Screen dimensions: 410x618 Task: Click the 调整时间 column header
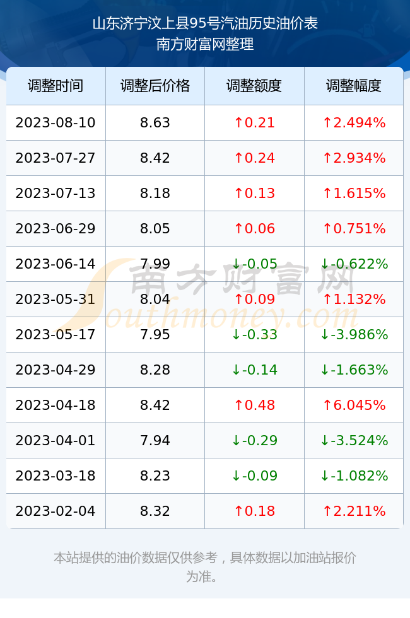[56, 86]
